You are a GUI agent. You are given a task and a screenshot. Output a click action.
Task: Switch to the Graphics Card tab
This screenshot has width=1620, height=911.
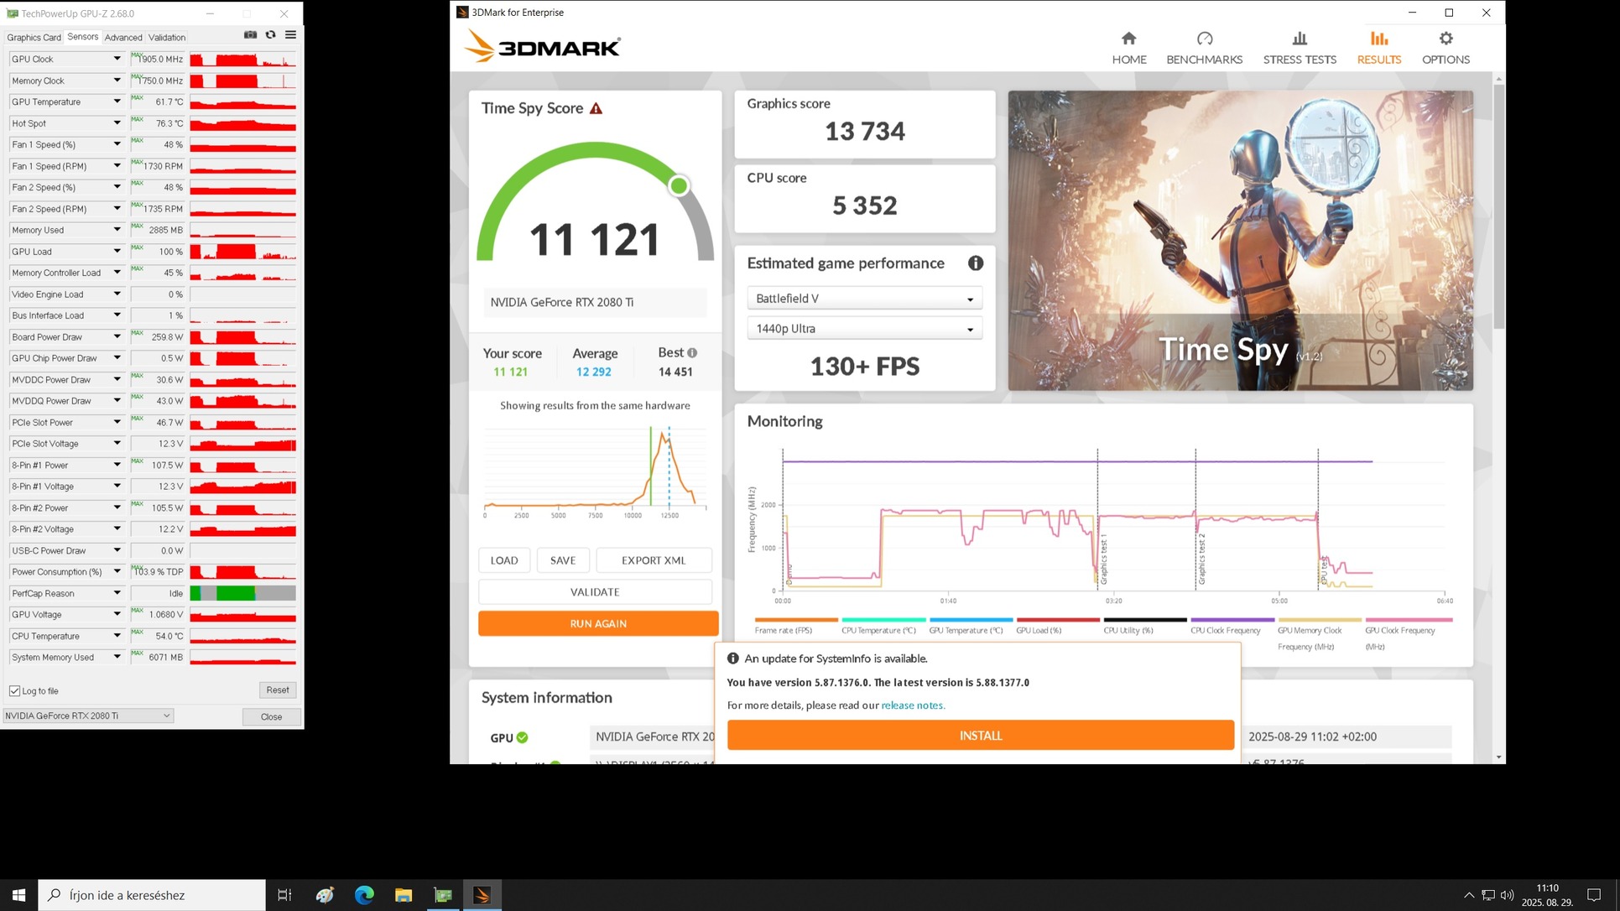point(34,38)
